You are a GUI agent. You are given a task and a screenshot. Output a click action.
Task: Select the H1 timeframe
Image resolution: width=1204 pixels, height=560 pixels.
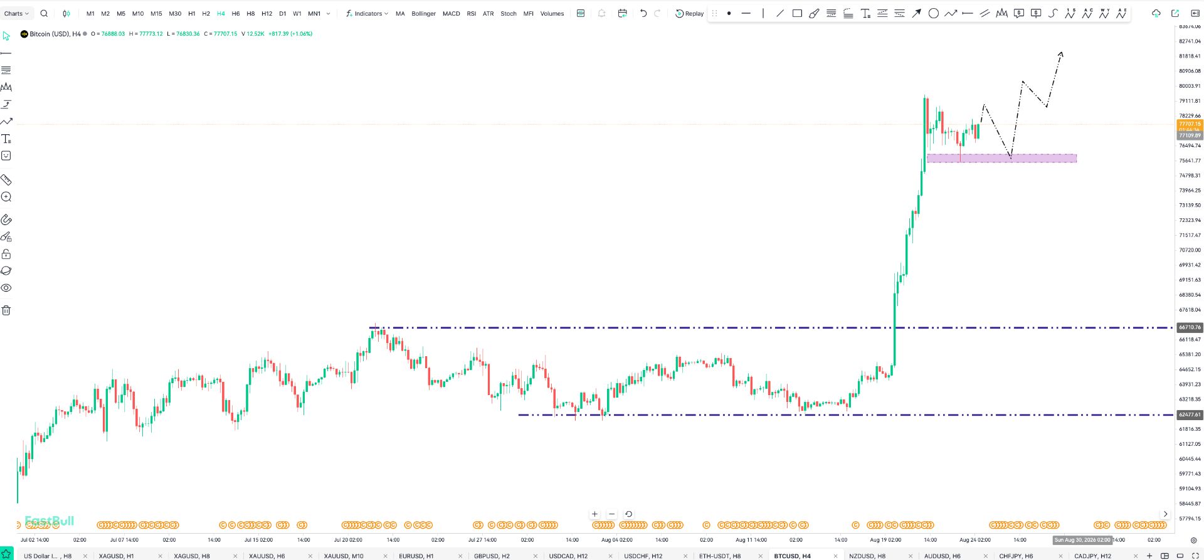[192, 13]
